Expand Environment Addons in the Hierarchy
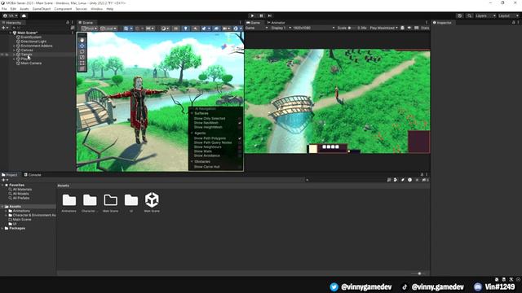522x293 pixels. pyautogui.click(x=14, y=46)
